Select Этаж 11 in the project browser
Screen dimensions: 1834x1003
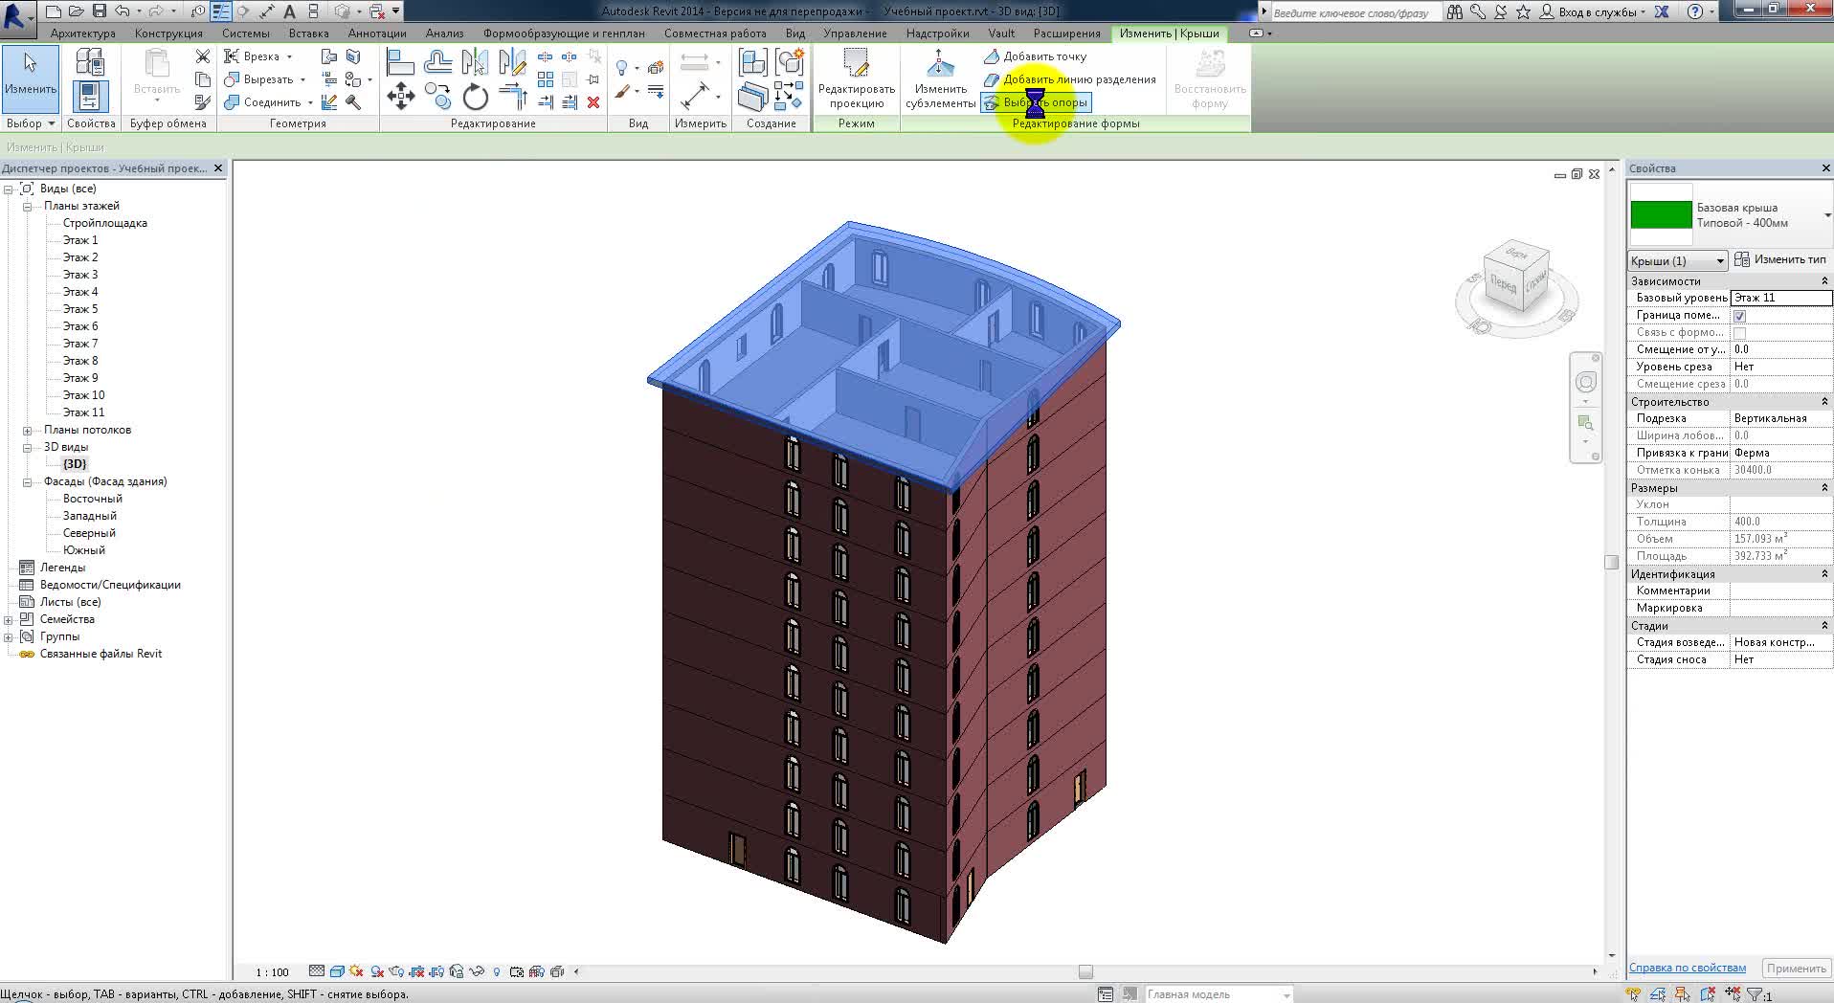tap(83, 412)
